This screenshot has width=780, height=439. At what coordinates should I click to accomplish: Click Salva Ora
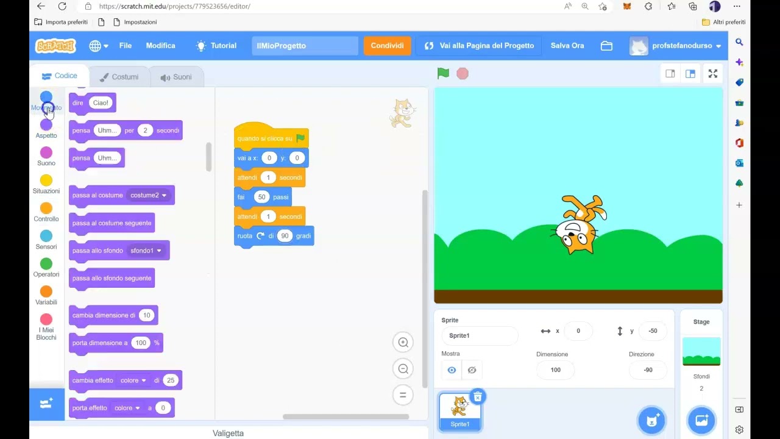pos(567,46)
